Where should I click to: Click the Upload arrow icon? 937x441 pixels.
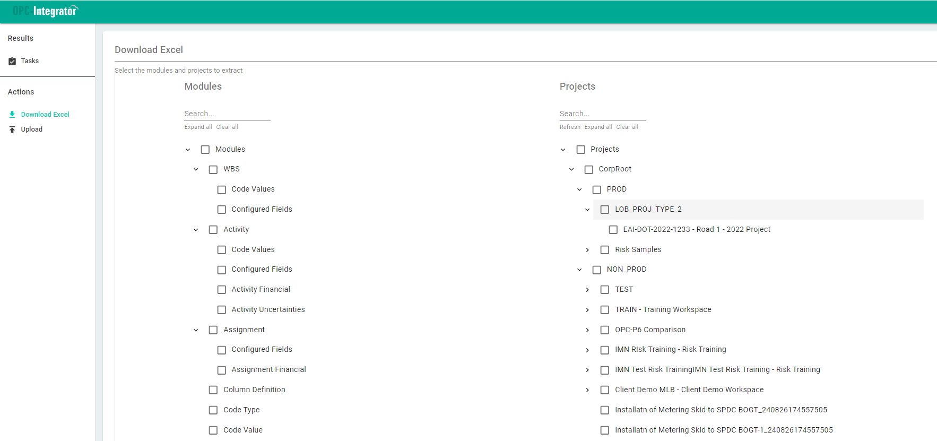point(12,129)
